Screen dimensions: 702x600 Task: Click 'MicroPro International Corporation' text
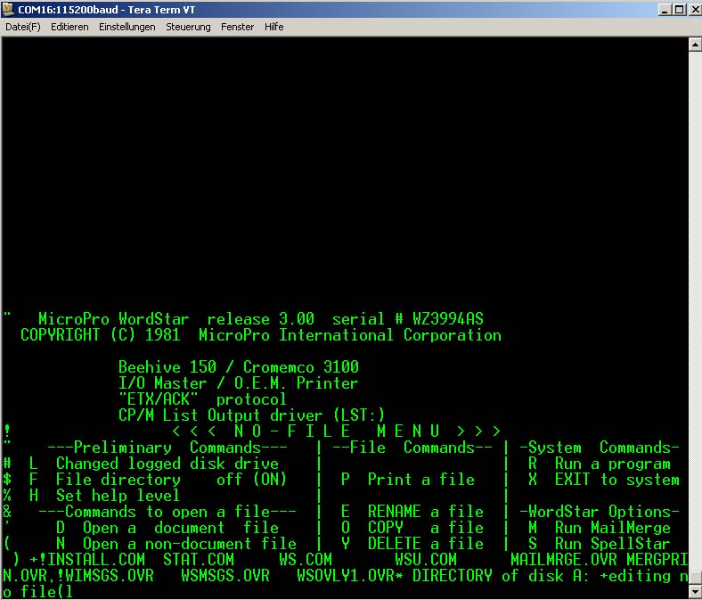click(x=350, y=335)
